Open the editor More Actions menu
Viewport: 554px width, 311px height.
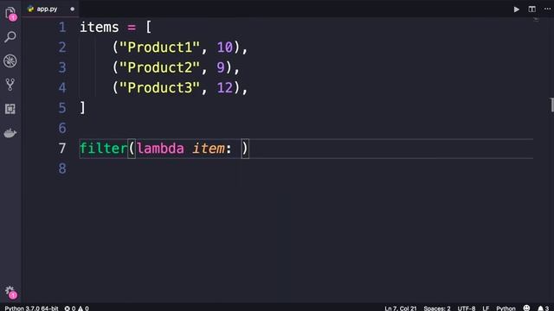click(547, 10)
